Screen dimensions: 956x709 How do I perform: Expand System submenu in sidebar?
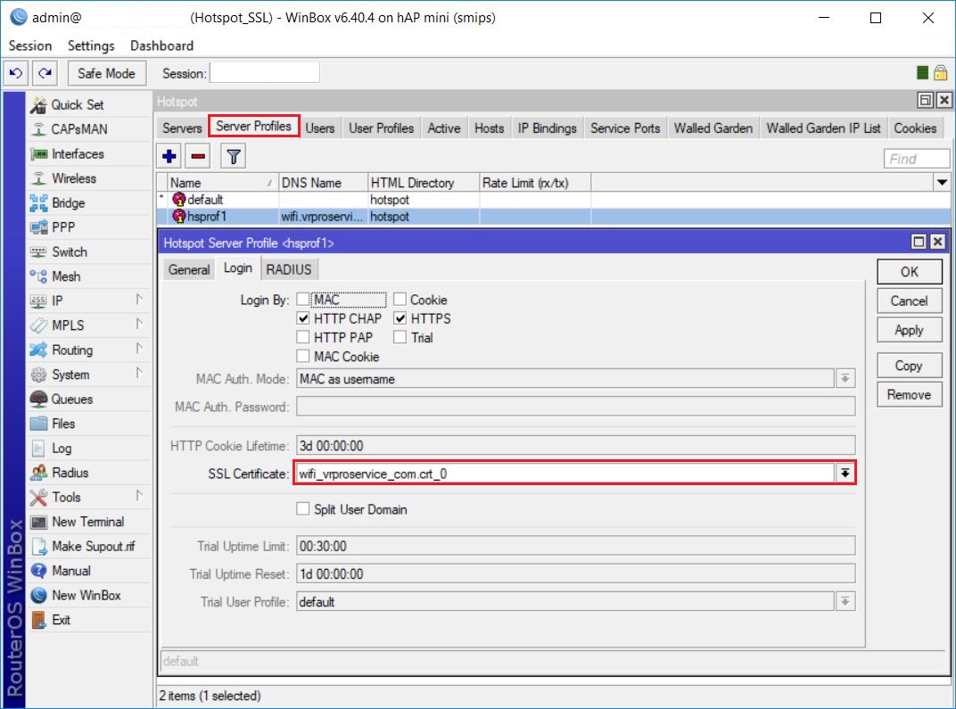coord(139,373)
